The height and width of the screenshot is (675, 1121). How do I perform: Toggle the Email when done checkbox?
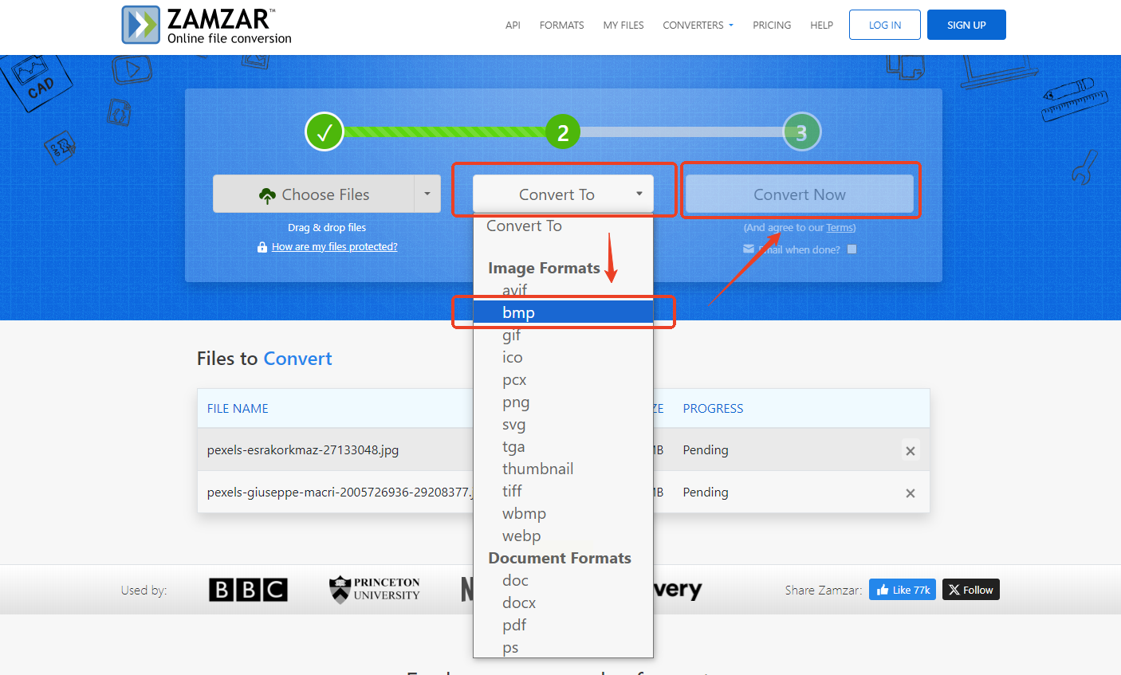click(x=852, y=249)
